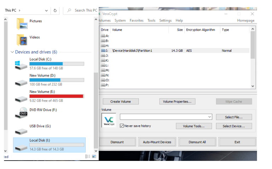
Task: Open the Videos folder icon
Action: (22, 40)
